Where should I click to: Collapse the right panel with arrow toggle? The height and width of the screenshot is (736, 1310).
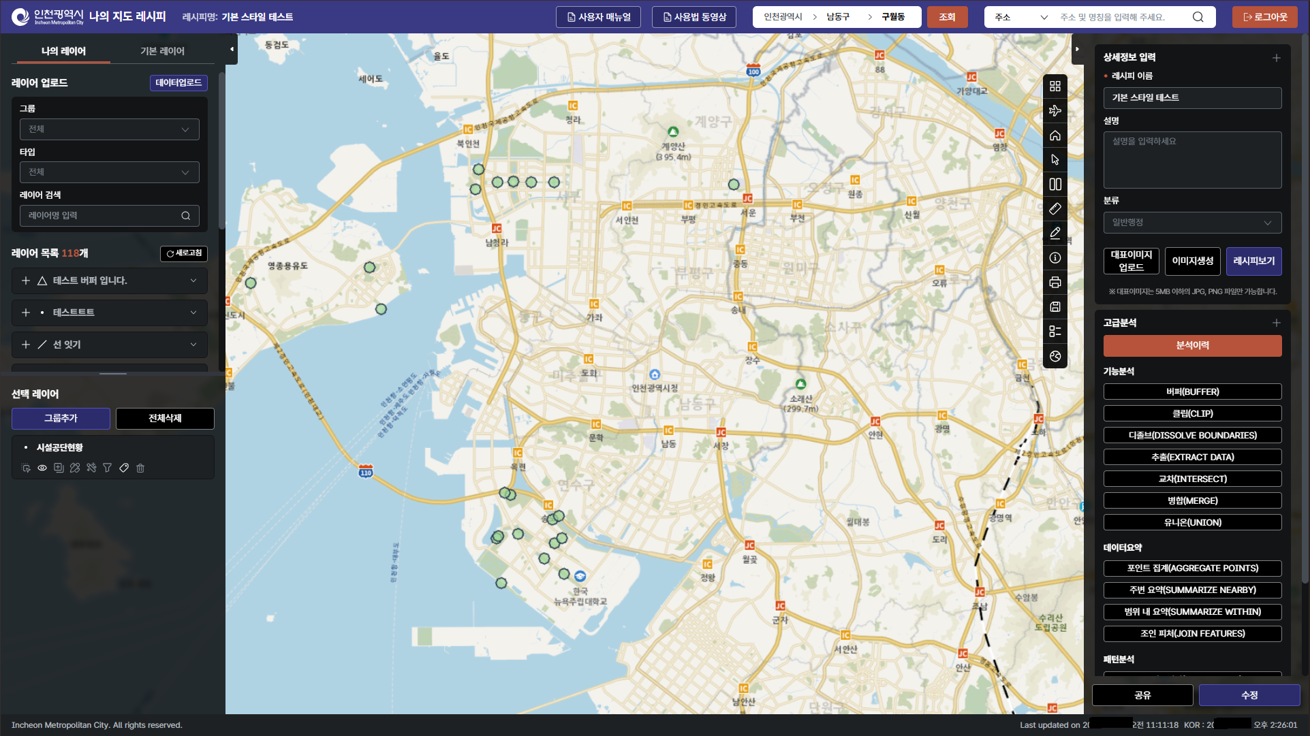(1077, 49)
